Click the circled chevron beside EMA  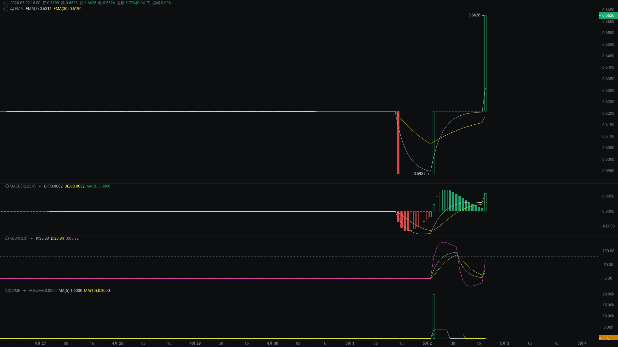point(5,9)
